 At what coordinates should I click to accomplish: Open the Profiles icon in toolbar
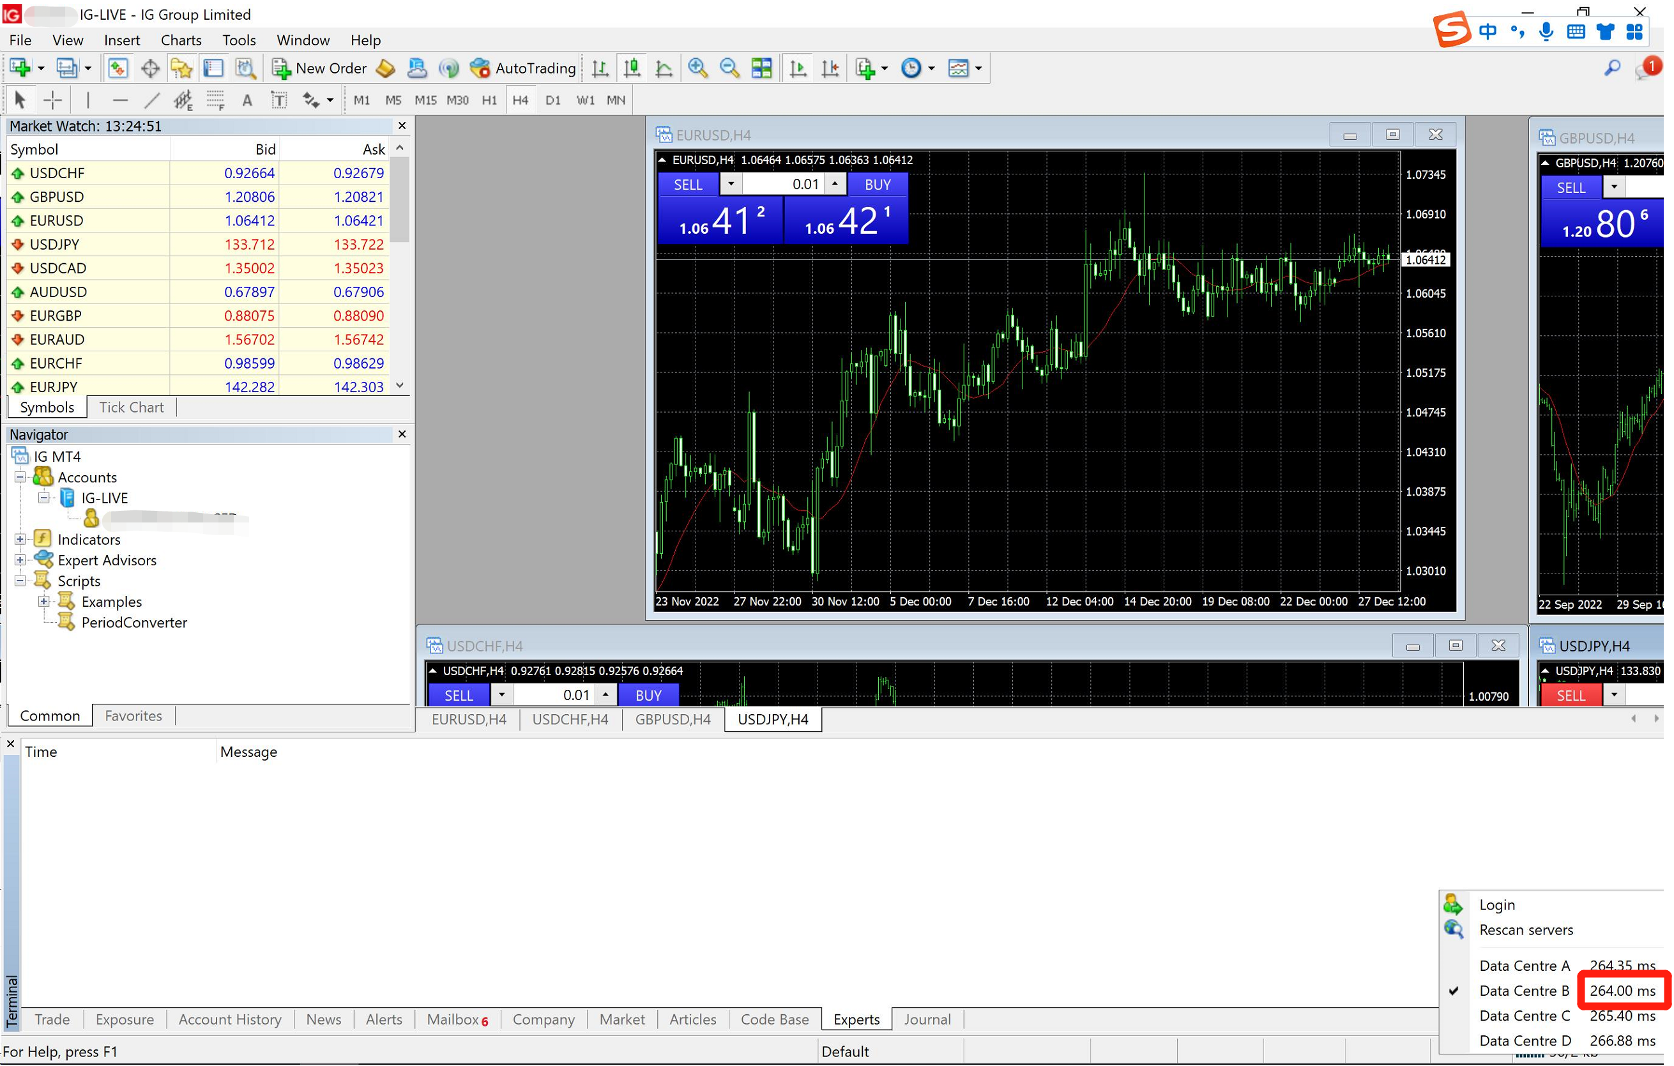(66, 68)
